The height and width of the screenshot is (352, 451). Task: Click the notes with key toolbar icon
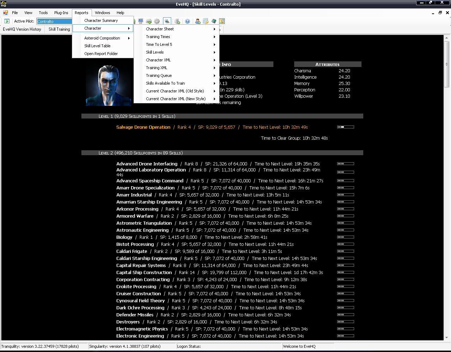point(206,21)
